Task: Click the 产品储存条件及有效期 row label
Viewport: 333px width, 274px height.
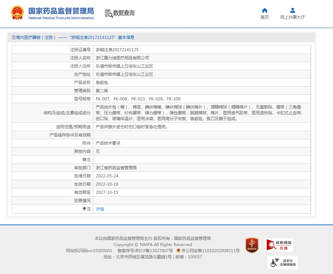Action: pos(70,135)
